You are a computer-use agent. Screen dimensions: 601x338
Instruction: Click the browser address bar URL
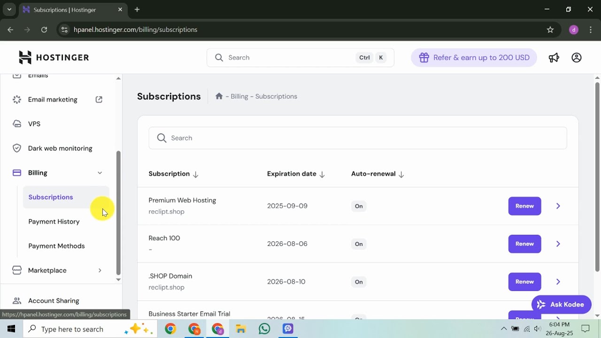pos(135,30)
